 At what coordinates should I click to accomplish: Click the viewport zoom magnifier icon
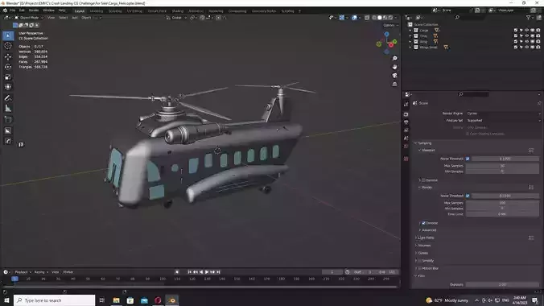point(395,58)
